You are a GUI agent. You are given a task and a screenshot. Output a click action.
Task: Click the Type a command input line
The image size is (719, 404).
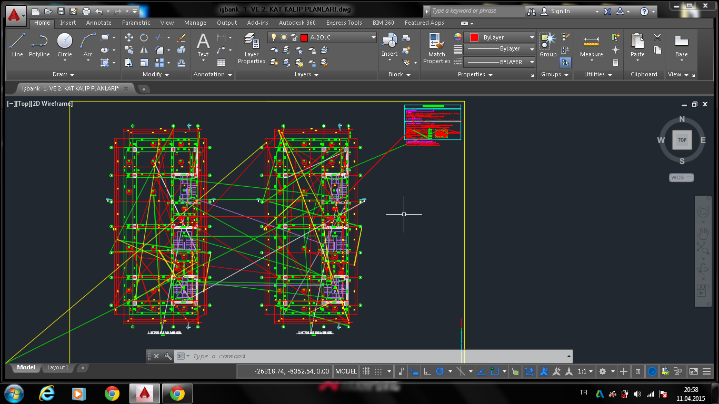pos(368,356)
